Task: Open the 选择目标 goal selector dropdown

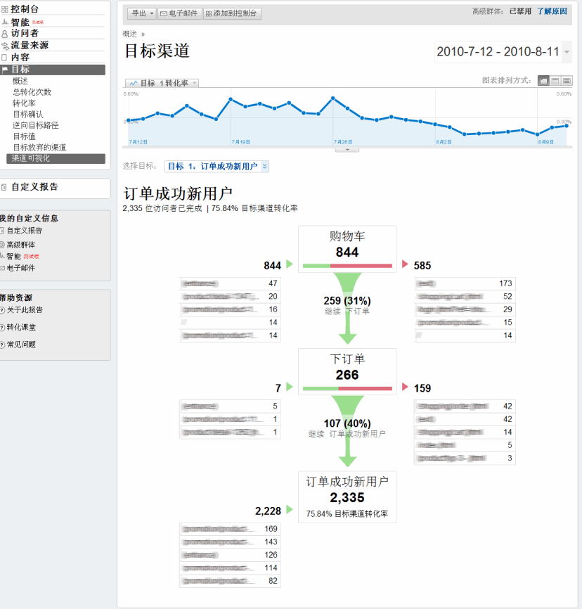Action: (x=216, y=167)
